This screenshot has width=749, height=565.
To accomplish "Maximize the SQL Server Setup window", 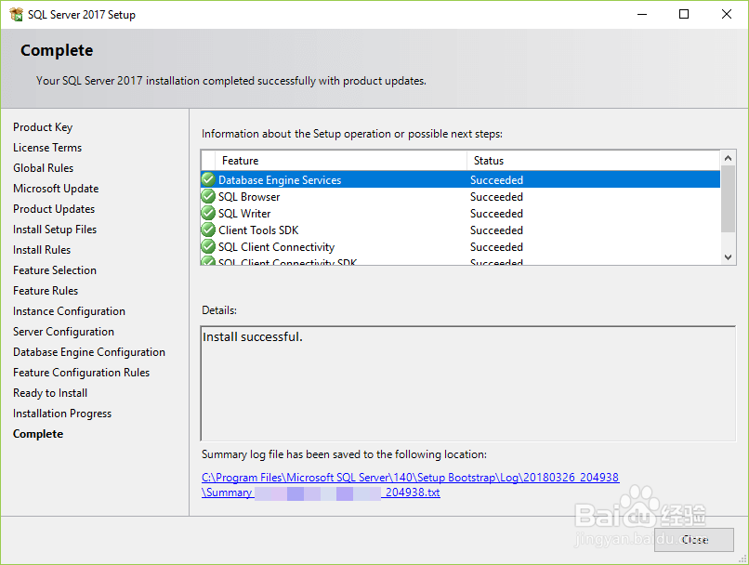I will pos(684,14).
